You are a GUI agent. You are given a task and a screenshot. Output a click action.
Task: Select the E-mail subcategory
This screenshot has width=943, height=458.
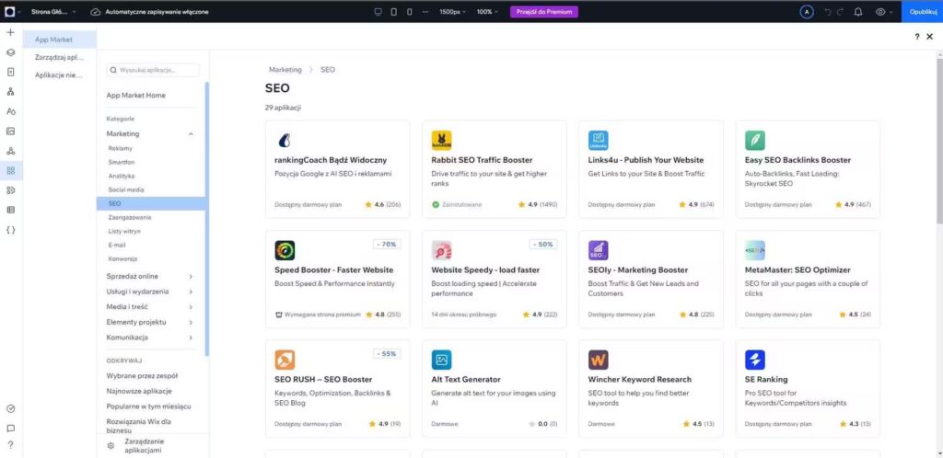click(117, 245)
